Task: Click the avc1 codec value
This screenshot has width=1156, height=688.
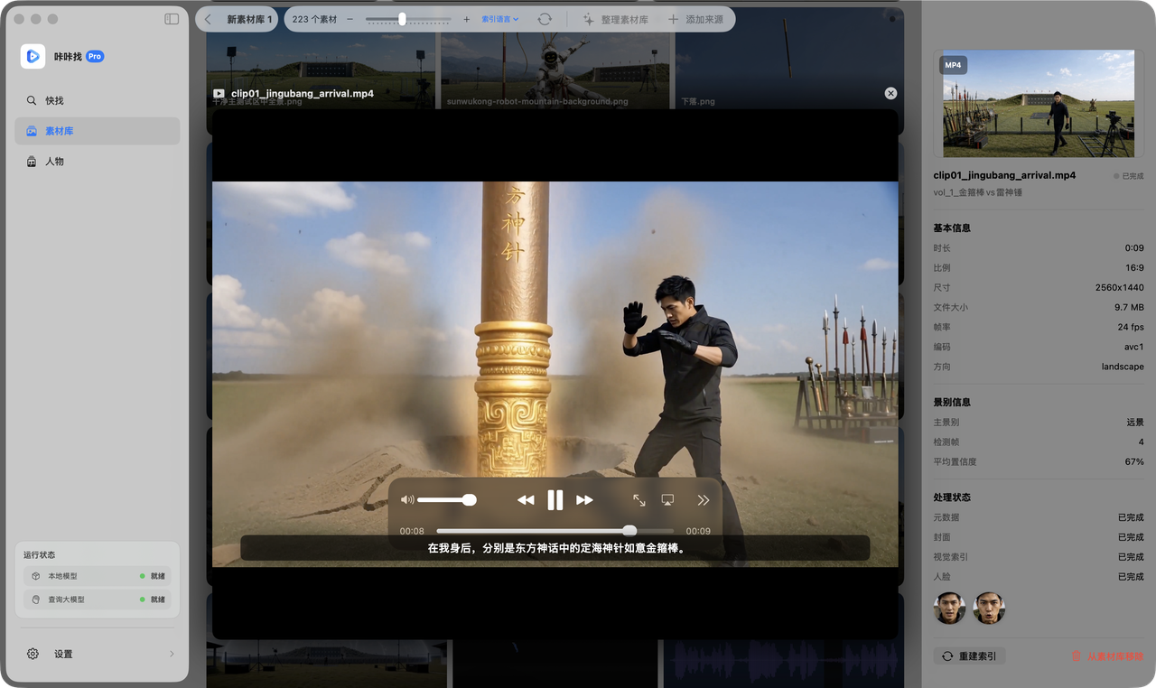Action: point(1134,347)
